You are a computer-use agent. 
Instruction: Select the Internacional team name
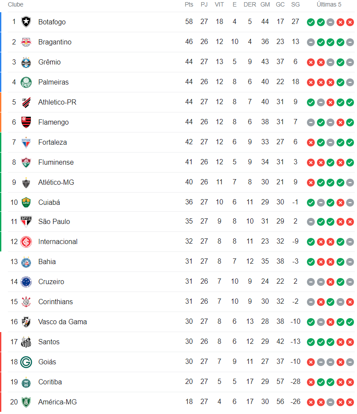pos(57,241)
